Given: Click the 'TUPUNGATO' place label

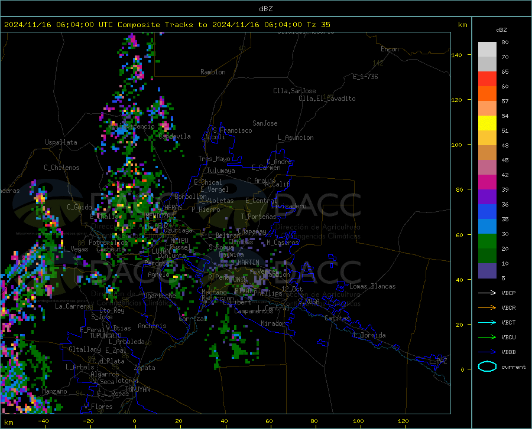Looking at the screenshot, I should pos(106,336).
